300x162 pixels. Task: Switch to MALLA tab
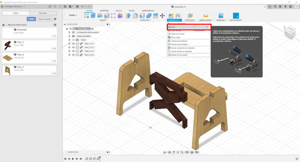coord(119,11)
